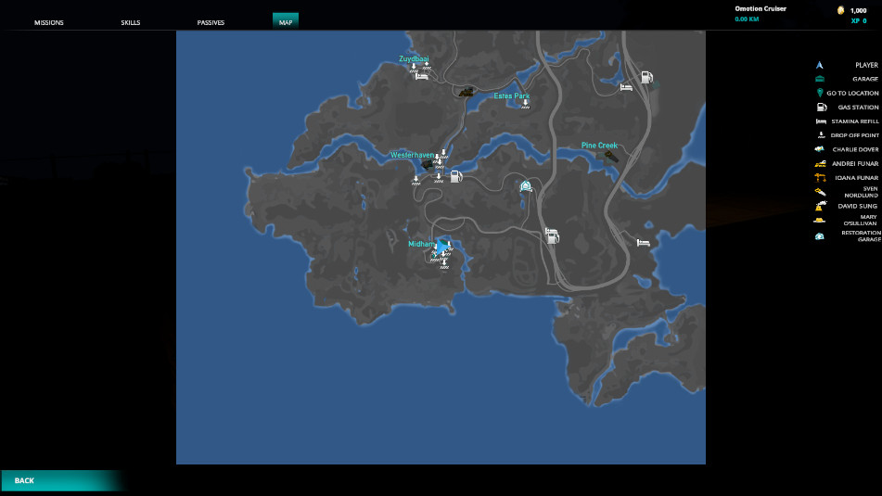Click the 0.00 KM distance readout
882x496 pixels.
point(747,19)
